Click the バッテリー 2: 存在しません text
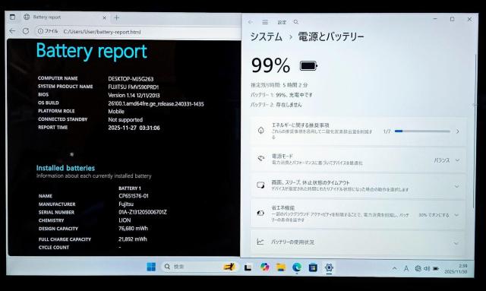Viewport: 486px width, 291px height. coord(276,105)
